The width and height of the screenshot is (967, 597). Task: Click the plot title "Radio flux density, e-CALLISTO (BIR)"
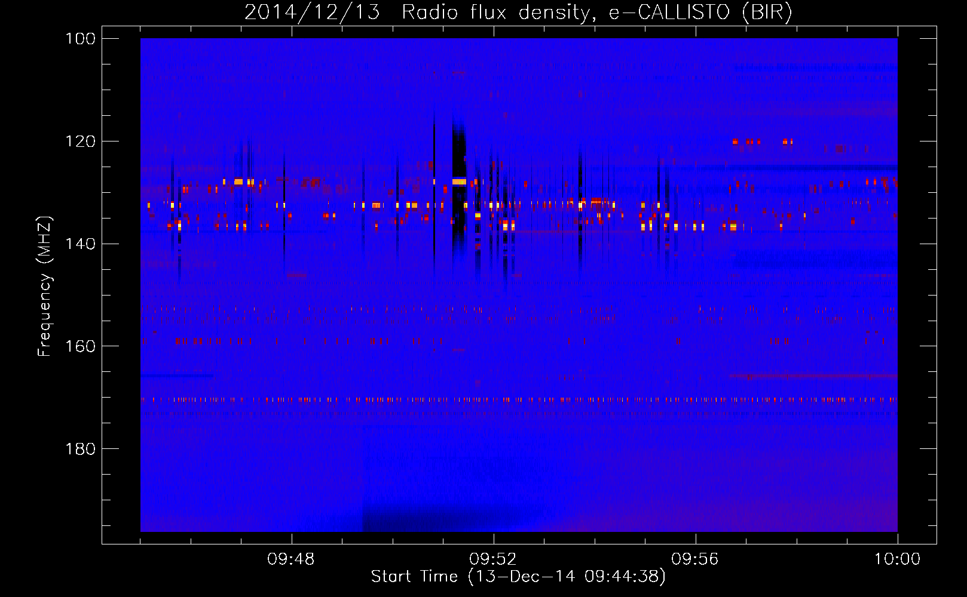(596, 13)
